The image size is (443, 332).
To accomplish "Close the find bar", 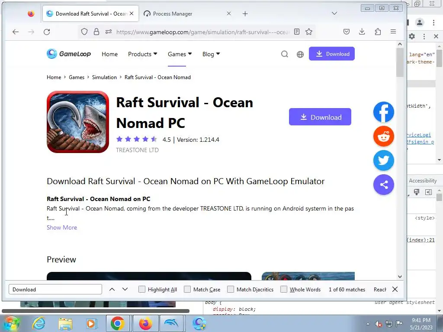I will (395, 289).
